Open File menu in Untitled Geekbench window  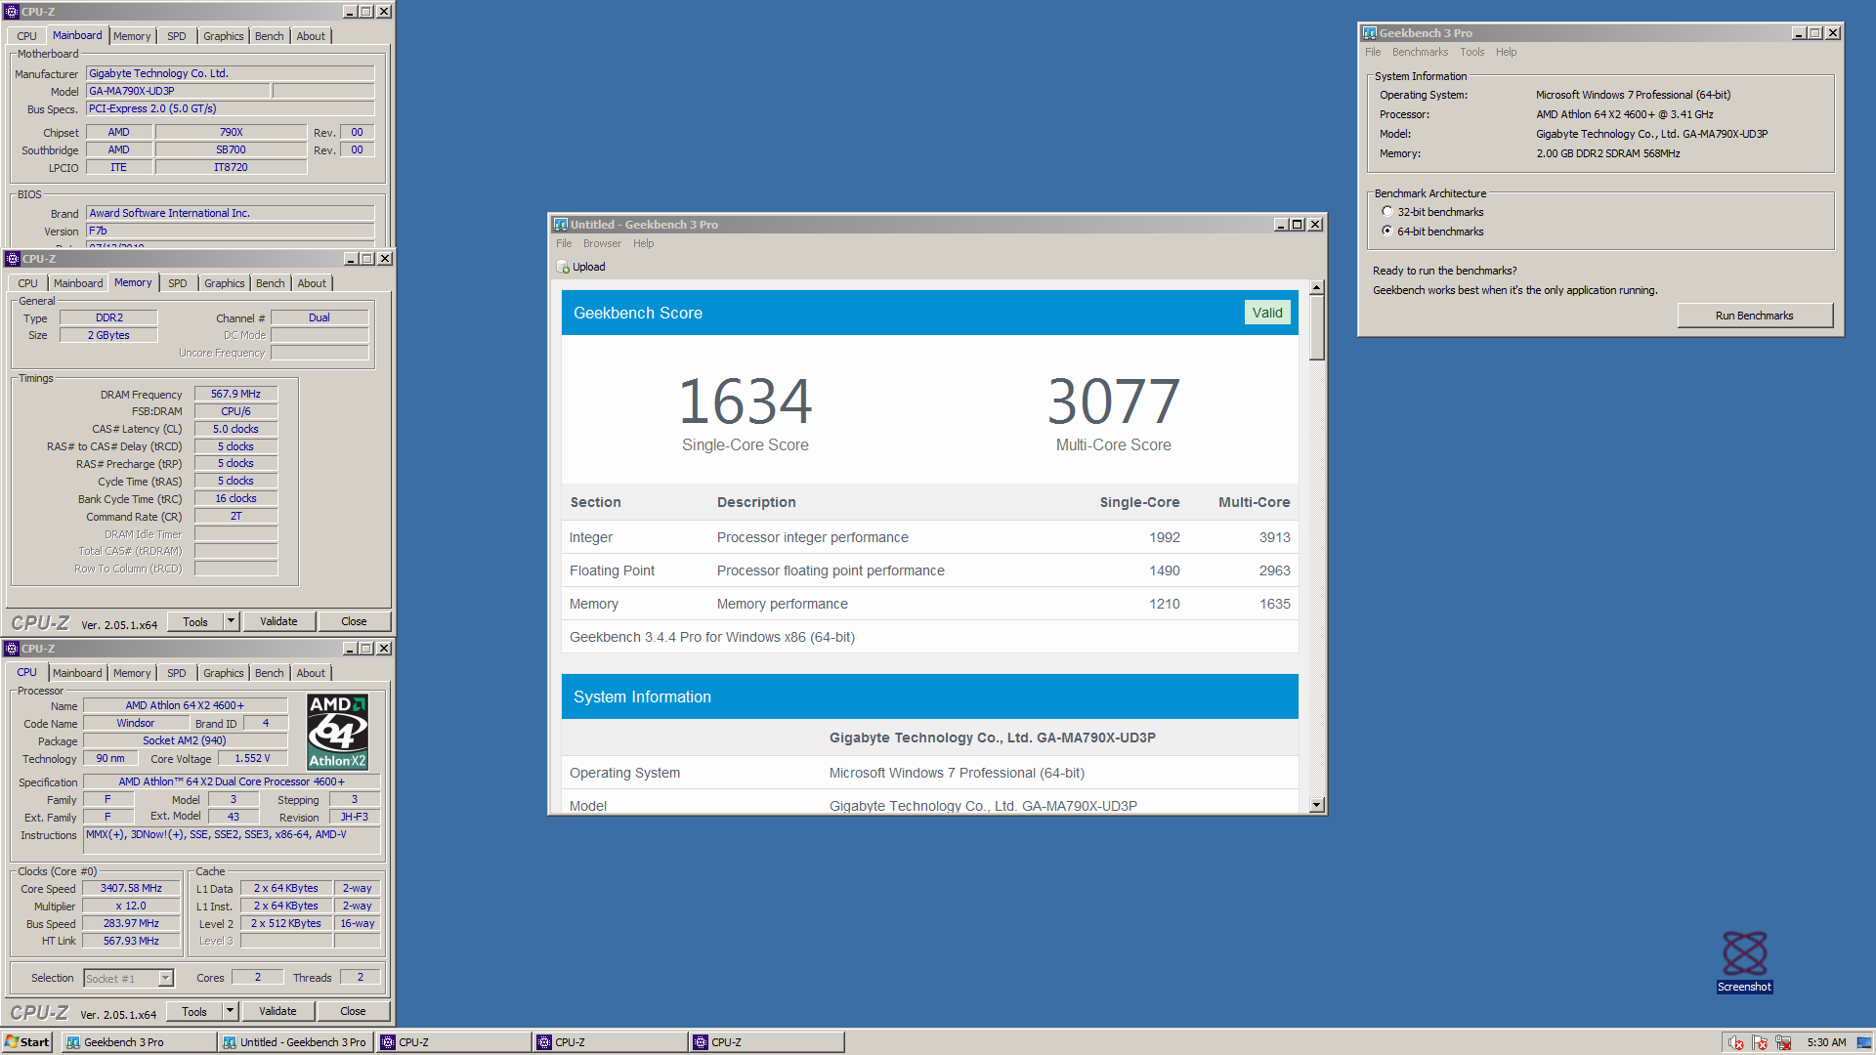click(x=564, y=244)
